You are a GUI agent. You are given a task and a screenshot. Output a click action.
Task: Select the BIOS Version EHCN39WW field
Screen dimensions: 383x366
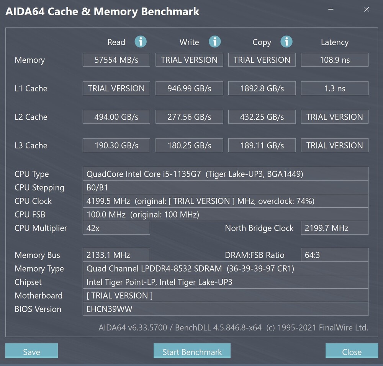pyautogui.click(x=225, y=309)
